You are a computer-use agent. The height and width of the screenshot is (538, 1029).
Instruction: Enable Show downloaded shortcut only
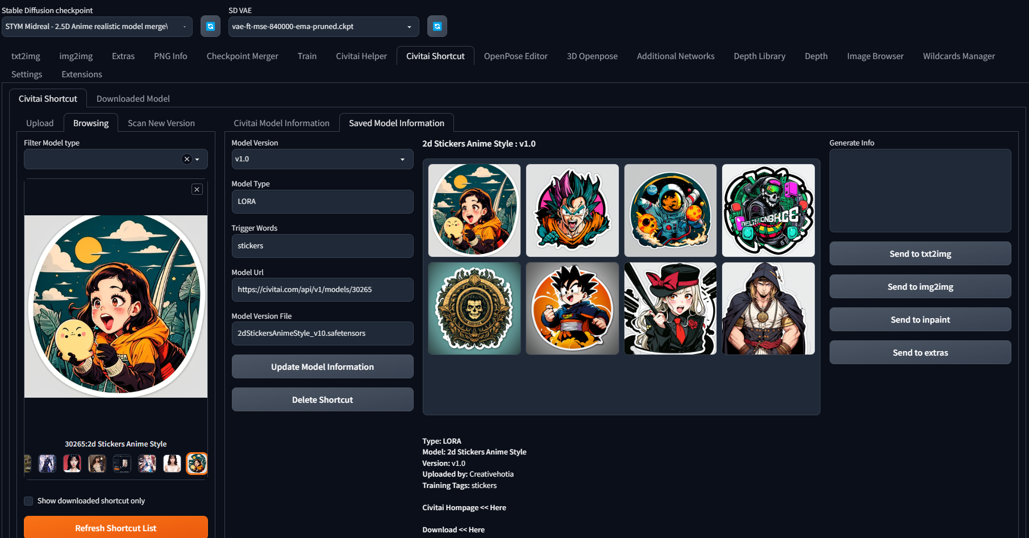[x=28, y=501]
